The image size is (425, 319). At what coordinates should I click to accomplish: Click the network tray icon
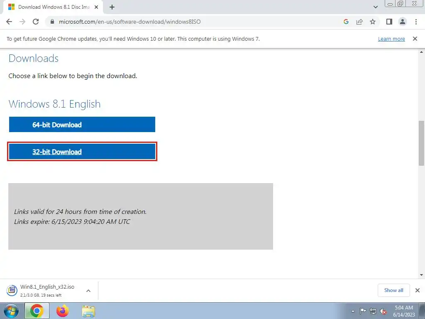click(x=373, y=311)
